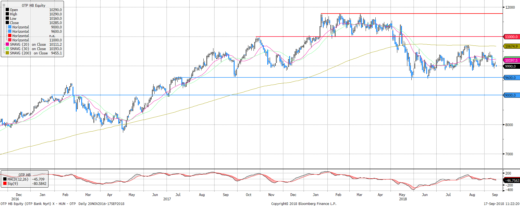Select the Open legend label
This screenshot has height=206, width=520.
click(x=14, y=10)
